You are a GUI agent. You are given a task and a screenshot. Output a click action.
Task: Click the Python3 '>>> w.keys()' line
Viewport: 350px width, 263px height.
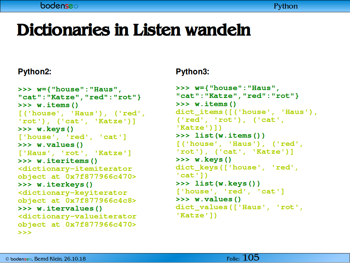(x=204, y=160)
